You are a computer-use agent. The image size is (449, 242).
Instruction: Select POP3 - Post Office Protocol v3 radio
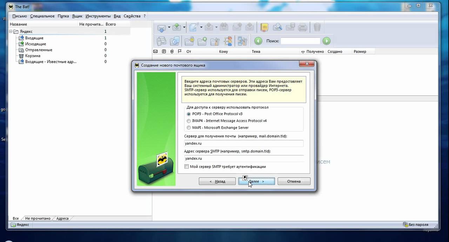pos(189,114)
